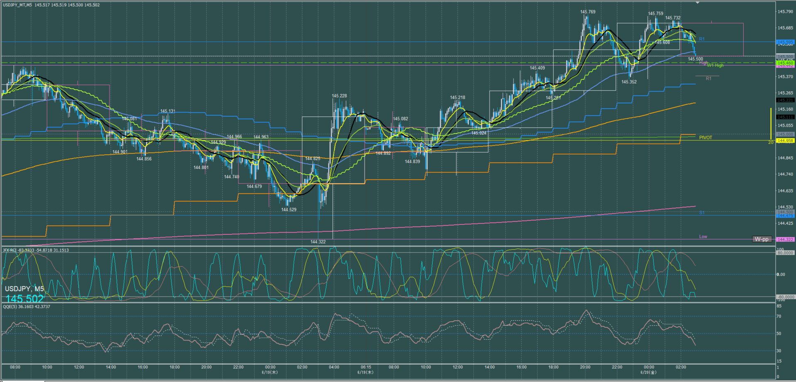This screenshot has width=796, height=382.
Task: Click the RCI -80.0000 level tag
Action: [x=785, y=297]
